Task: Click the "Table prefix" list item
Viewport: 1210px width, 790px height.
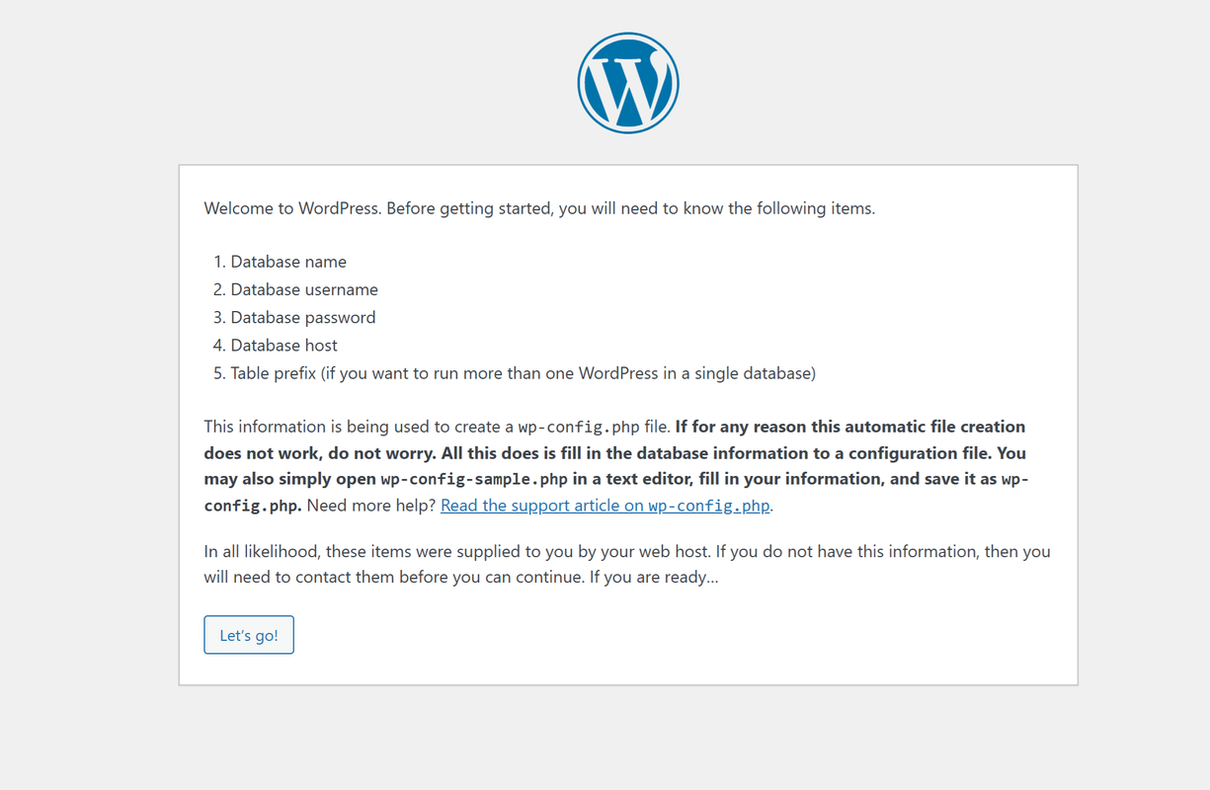Action: coord(524,373)
